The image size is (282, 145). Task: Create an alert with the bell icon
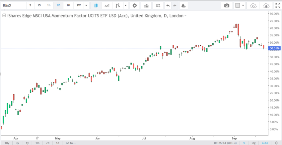(183, 5)
